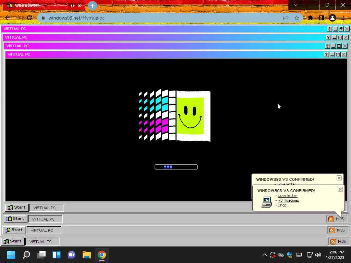The image size is (351, 263).
Task: Select VIRTUAL PC task in outermost Windows93 taskbar
Action: pos(43,241)
